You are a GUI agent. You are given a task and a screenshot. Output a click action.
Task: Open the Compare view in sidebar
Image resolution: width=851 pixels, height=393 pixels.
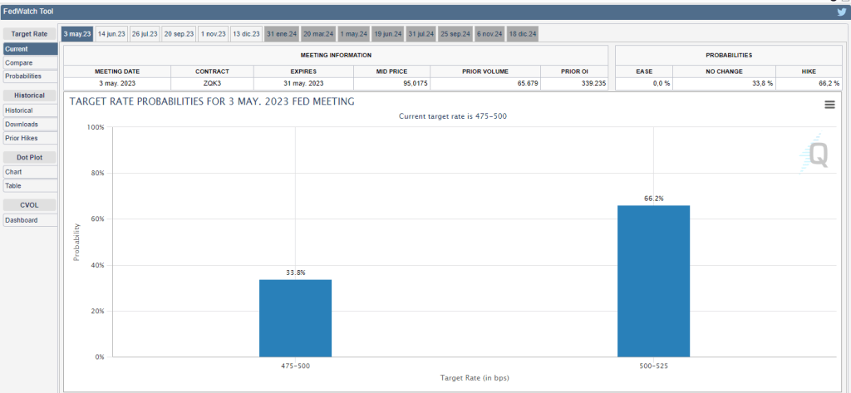[31, 63]
